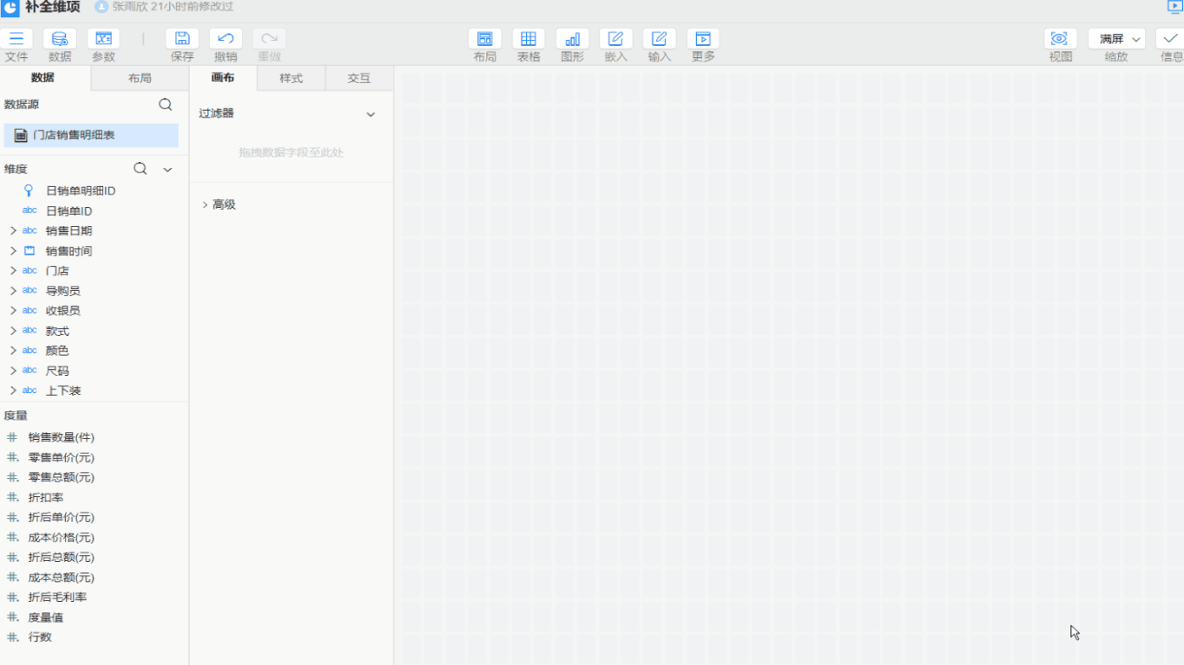Expand the 销售日期 dimension node
Image resolution: width=1184 pixels, height=665 pixels.
click(13, 231)
